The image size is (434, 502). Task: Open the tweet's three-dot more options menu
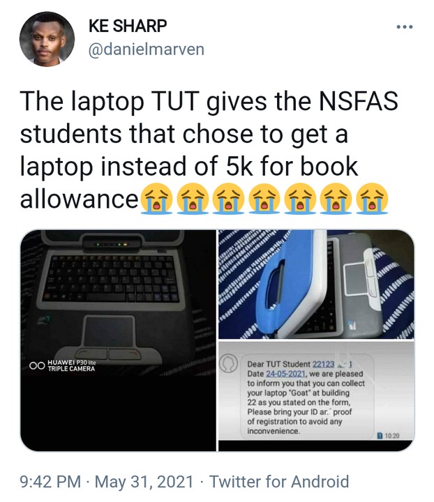405,27
